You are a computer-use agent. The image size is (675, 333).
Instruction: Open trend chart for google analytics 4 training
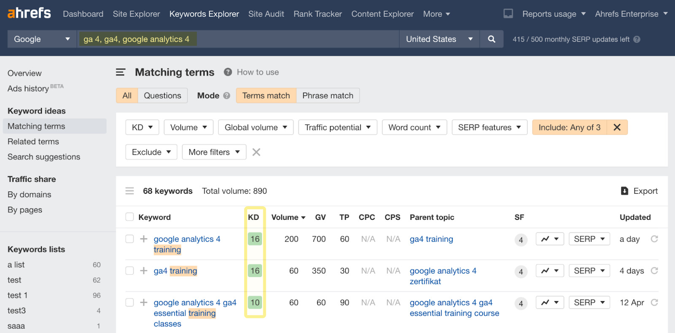click(550, 239)
